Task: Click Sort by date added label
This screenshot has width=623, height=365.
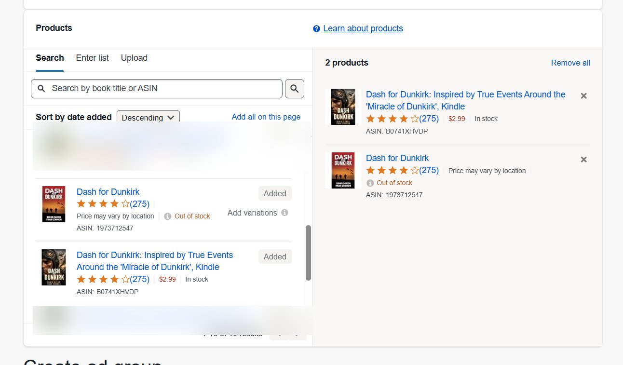Action: (74, 117)
